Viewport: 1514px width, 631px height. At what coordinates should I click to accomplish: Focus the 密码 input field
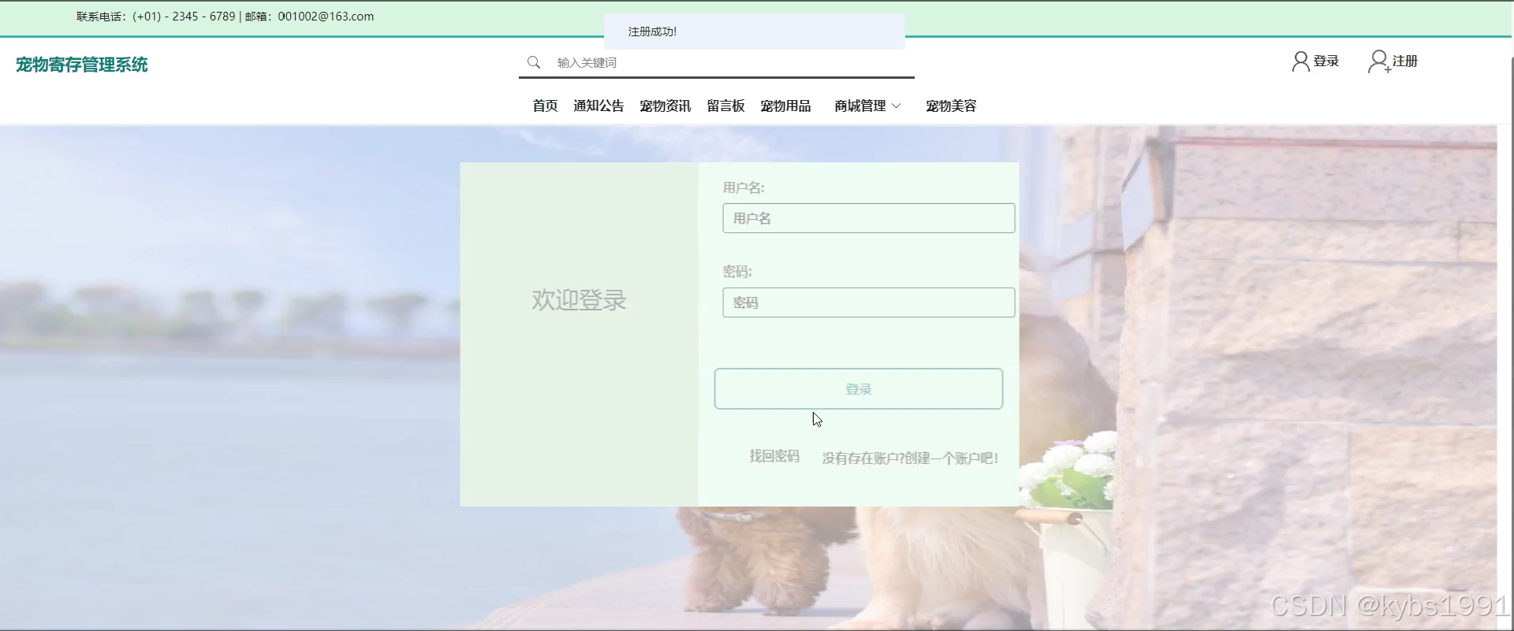coord(868,303)
